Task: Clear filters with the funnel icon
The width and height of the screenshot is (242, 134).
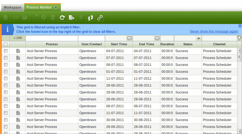Action: pos(239,38)
